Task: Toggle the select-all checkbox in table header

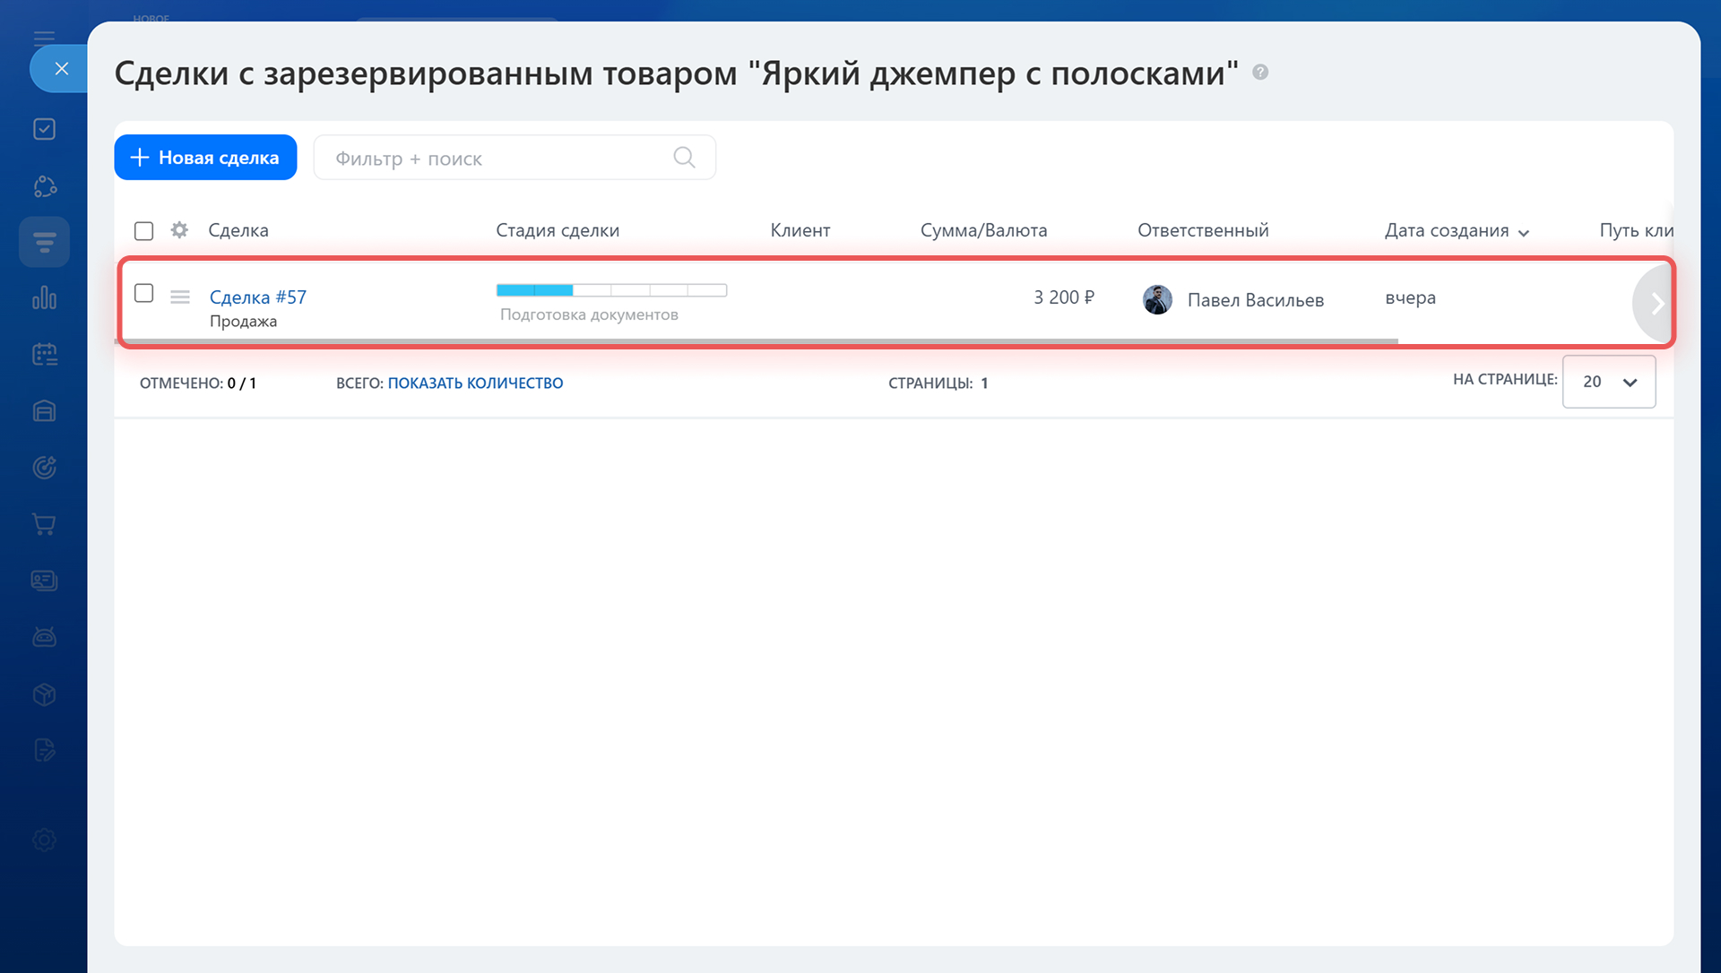Action: coord(143,231)
